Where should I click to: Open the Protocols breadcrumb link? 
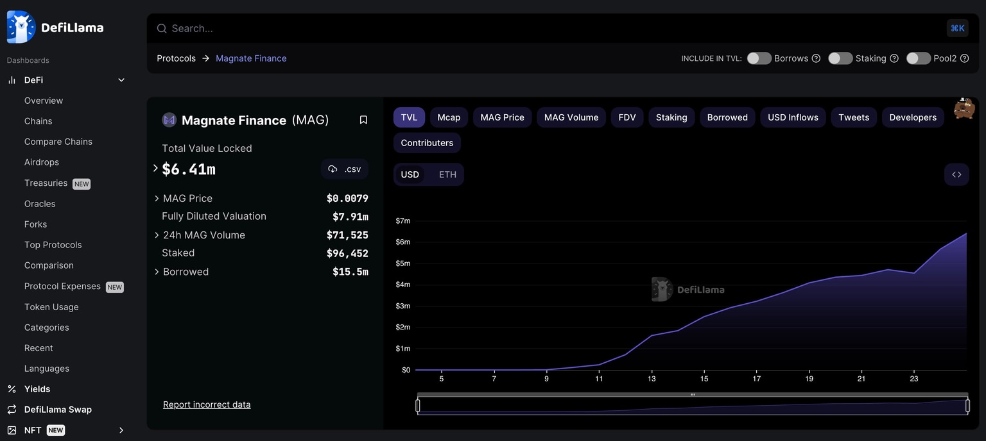tap(175, 58)
